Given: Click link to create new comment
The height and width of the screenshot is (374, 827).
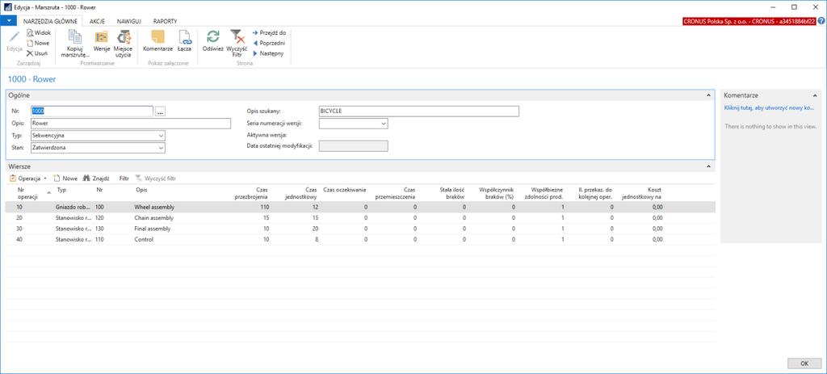Looking at the screenshot, I should click(770, 107).
